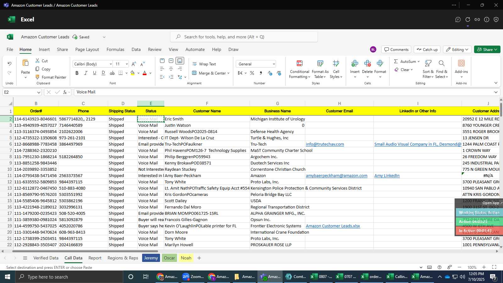Click the insert function fx icon

click(65, 92)
